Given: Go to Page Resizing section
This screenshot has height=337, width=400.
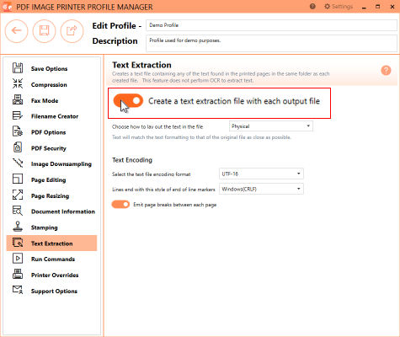Looking at the screenshot, I should click(x=51, y=195).
